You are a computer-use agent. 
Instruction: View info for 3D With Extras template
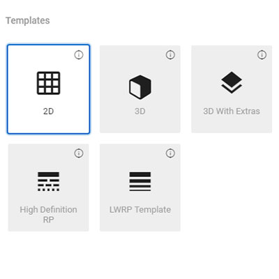click(262, 55)
